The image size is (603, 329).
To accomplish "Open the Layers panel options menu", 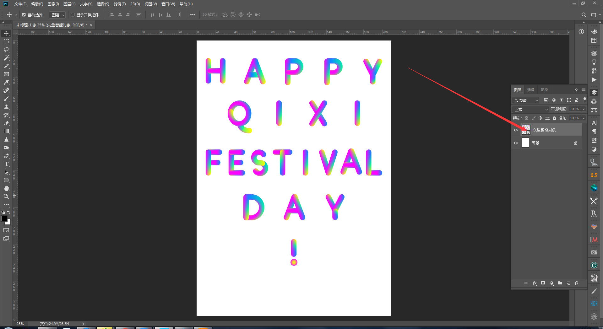I will click(x=584, y=90).
